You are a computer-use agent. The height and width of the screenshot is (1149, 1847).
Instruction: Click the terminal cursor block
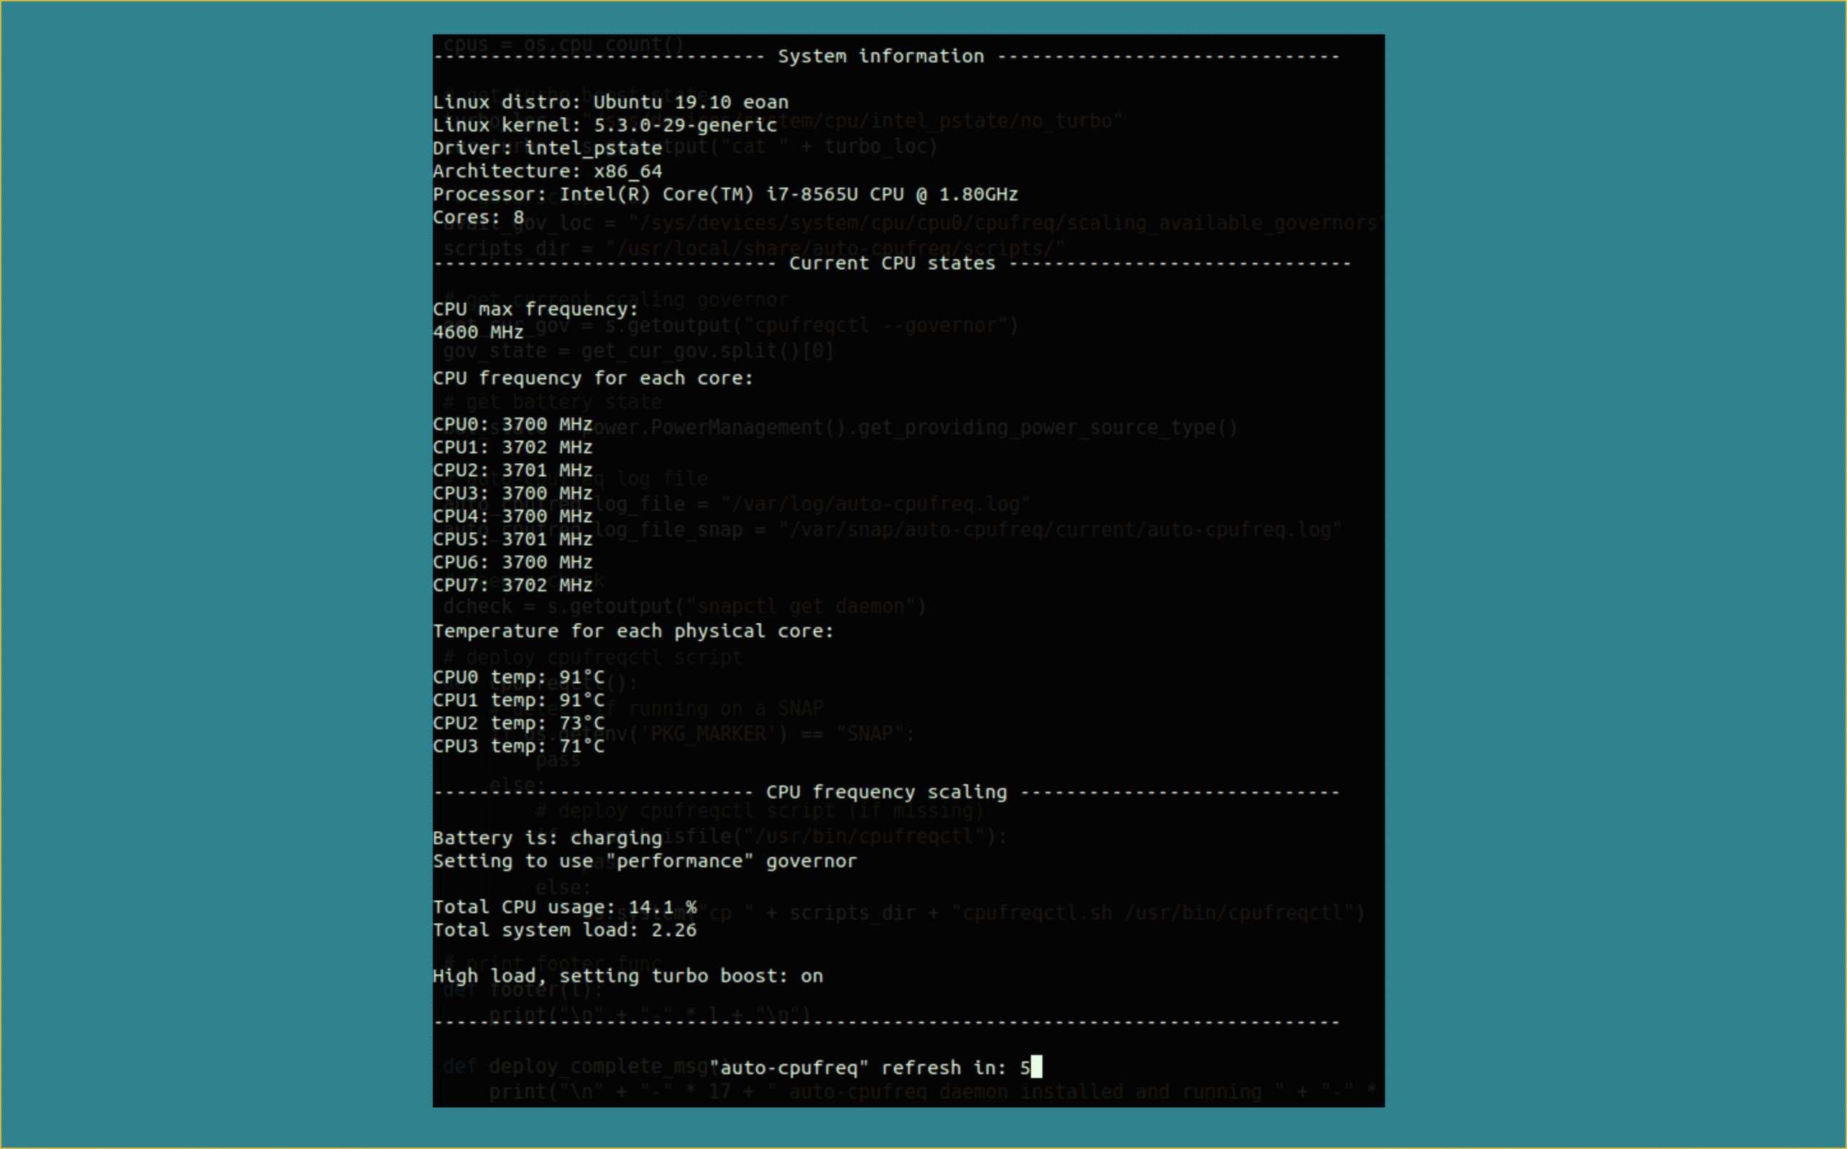pos(1036,1067)
